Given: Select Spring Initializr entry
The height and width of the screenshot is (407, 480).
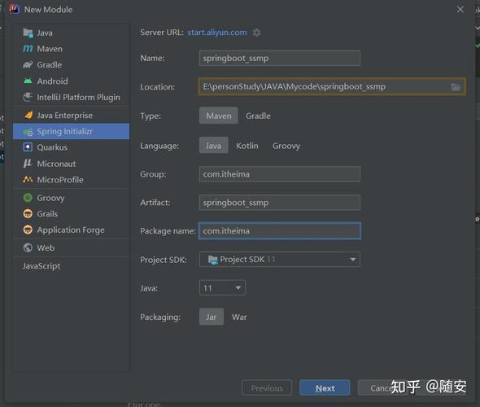Looking at the screenshot, I should pos(72,131).
